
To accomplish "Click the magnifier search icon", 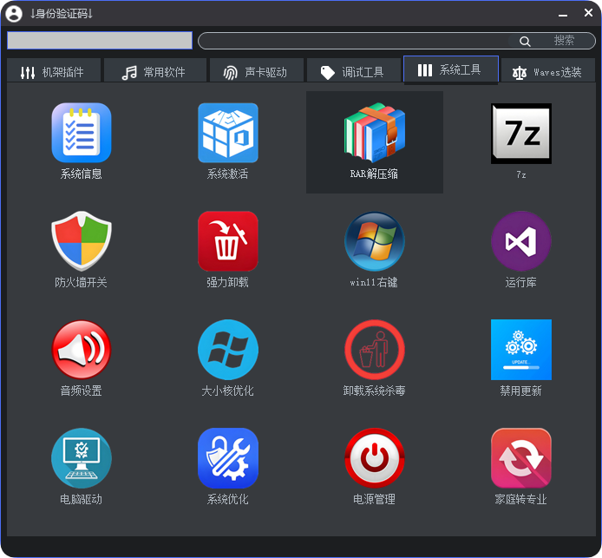I will pyautogui.click(x=525, y=41).
